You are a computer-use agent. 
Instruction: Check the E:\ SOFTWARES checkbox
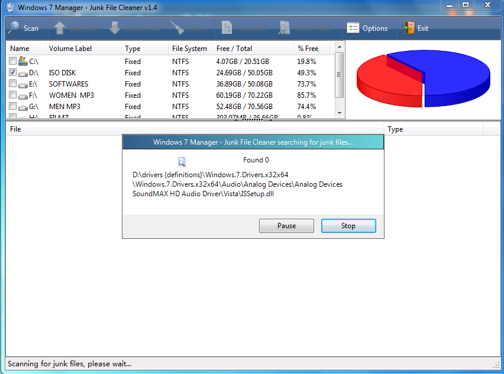point(12,84)
